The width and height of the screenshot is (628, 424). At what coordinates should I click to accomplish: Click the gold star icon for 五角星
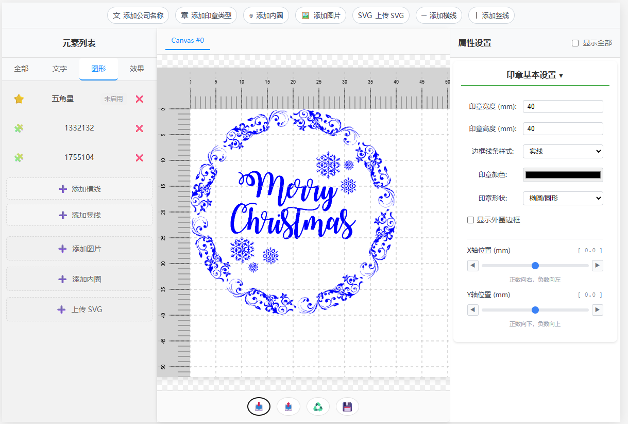click(19, 99)
